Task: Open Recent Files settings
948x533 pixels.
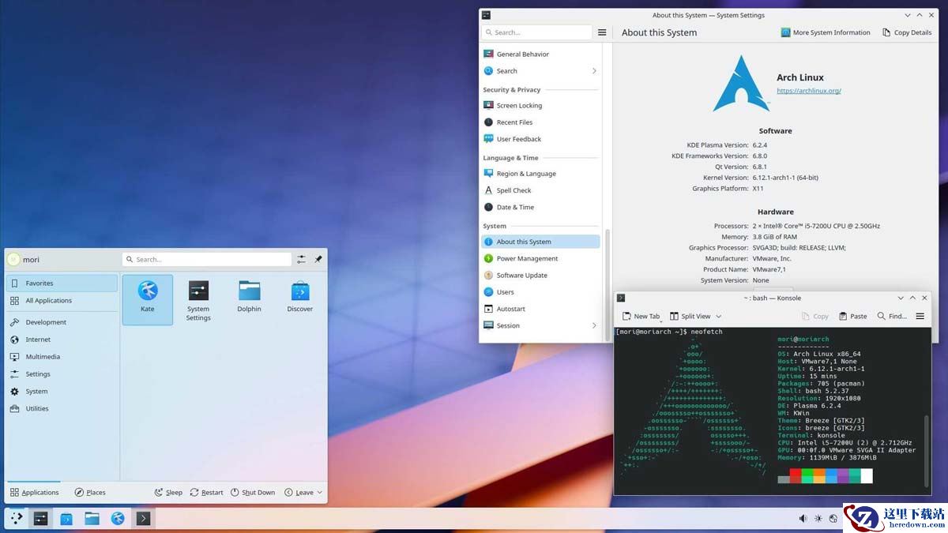Action: point(540,122)
